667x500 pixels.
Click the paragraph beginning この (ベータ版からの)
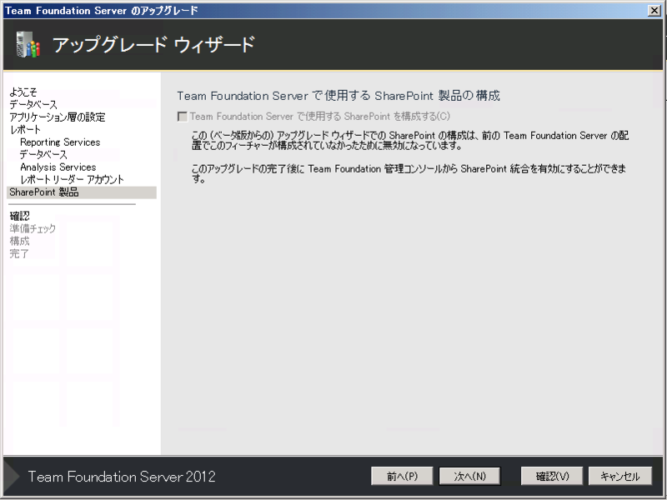point(410,141)
